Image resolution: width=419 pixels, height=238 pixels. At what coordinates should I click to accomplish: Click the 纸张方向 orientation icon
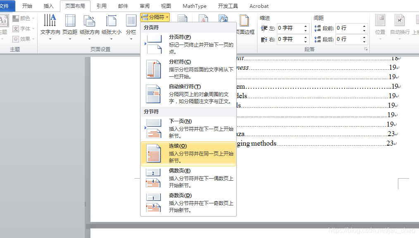pos(89,21)
